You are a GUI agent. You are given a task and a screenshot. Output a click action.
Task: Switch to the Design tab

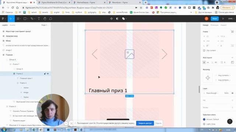206,25
